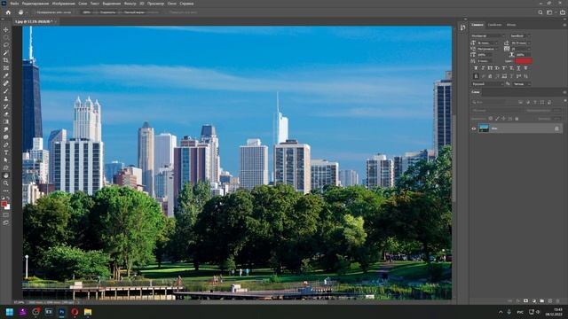Select the Frame tool
Image resolution: width=568 pixels, height=319 pixels.
coord(6,68)
